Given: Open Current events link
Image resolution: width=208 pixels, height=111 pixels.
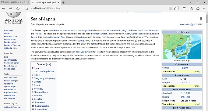Looking at the screenshot, I should click(10, 39).
